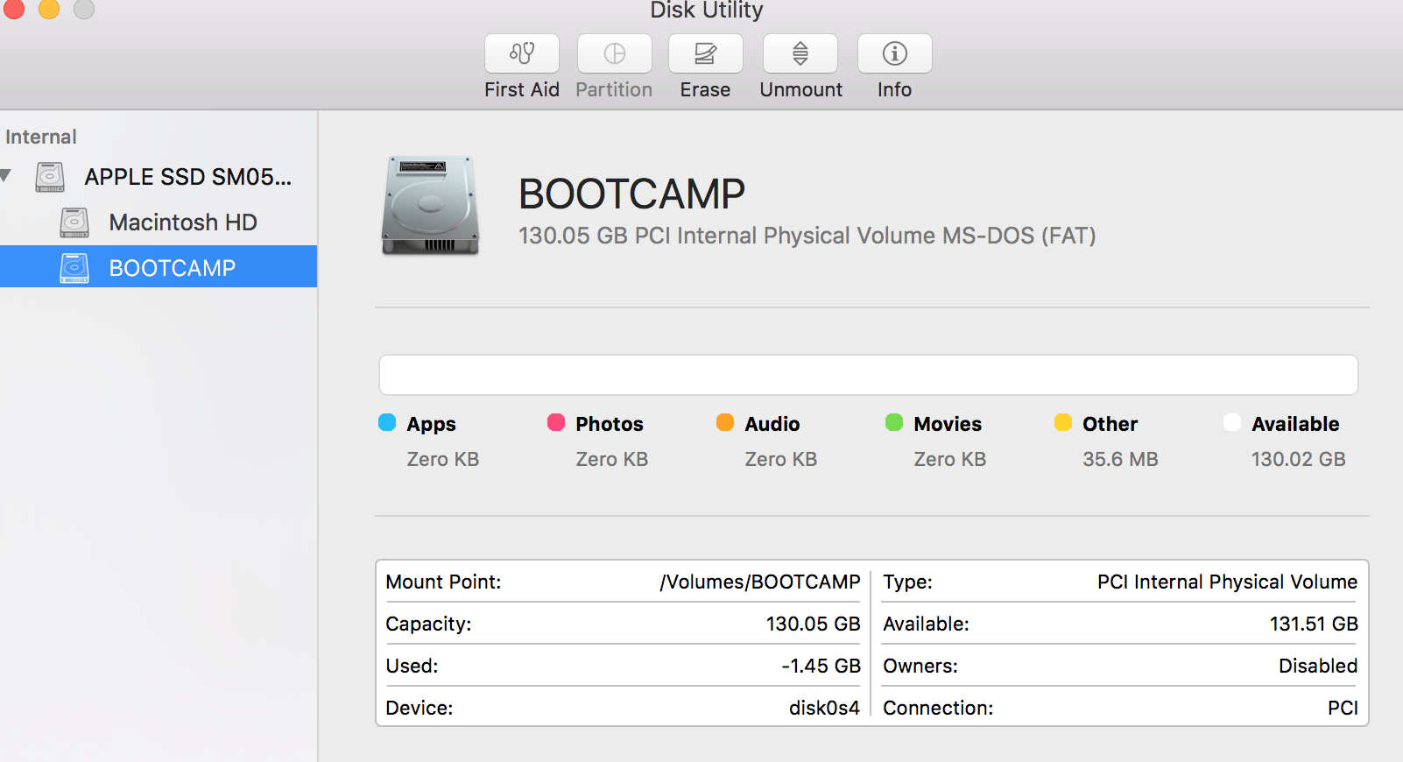The image size is (1403, 762).
Task: Click the Connection label
Action: (938, 708)
